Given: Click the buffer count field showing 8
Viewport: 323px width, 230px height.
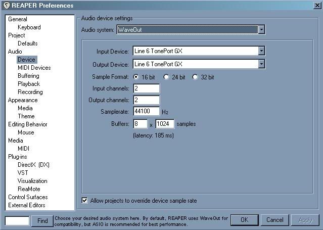Looking at the screenshot, I should 141,124.
